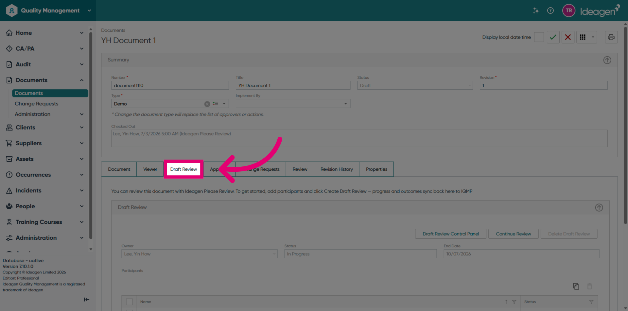Click the copy participants icon
The height and width of the screenshot is (311, 628).
576,286
